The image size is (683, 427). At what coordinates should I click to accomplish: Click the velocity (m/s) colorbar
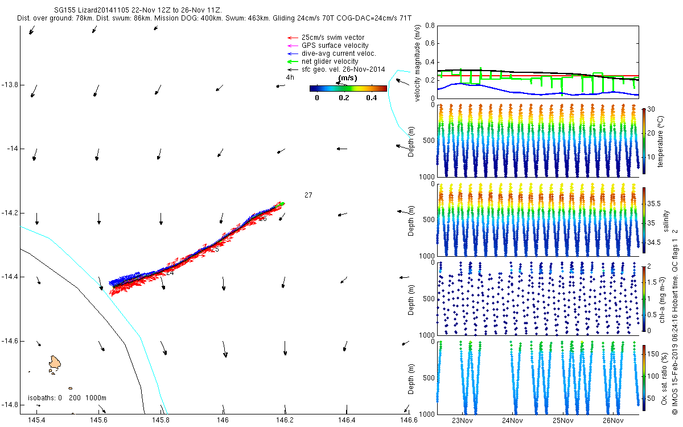pos(348,88)
